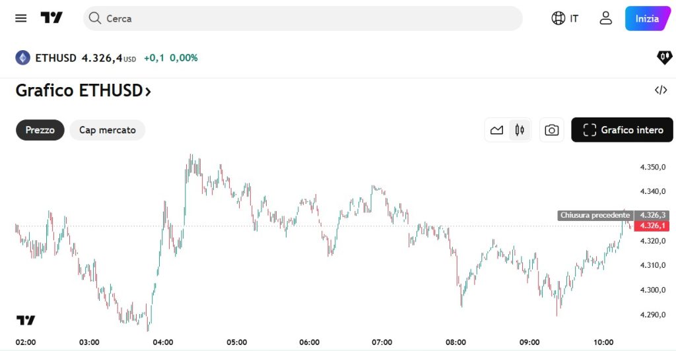676x351 pixels.
Task: Switch chart to area style
Action: [496, 130]
